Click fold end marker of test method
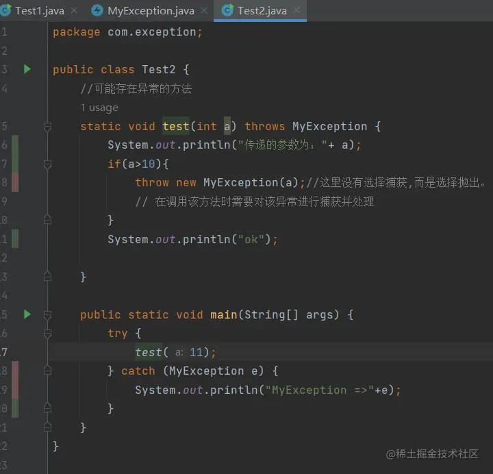 [x=47, y=277]
